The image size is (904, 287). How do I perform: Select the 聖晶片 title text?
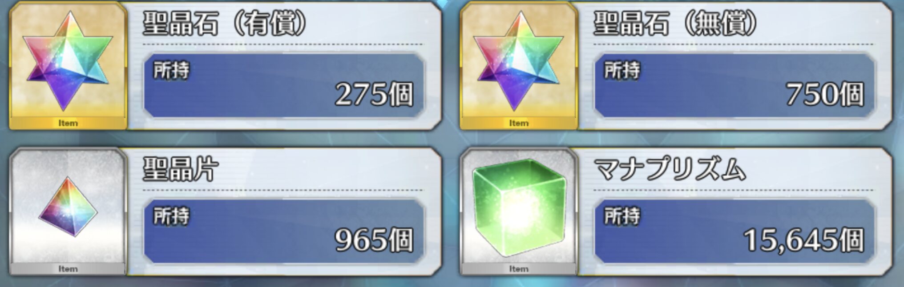181,169
